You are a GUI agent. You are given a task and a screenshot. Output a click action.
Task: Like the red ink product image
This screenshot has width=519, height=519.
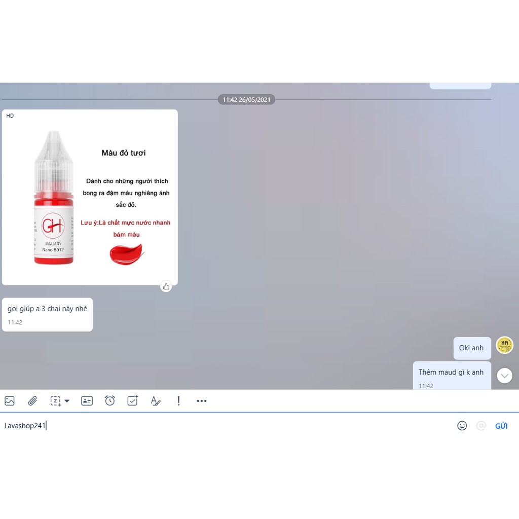tap(166, 286)
